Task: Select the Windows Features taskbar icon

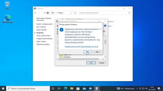Action: (97, 88)
